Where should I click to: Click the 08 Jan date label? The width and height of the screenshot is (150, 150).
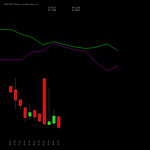48,143
